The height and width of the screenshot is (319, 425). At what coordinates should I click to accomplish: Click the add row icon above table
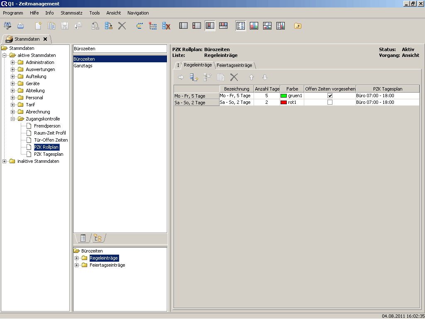[x=194, y=77]
